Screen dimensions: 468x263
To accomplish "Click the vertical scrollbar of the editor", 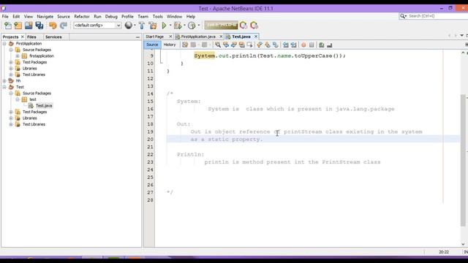I will point(463,161).
